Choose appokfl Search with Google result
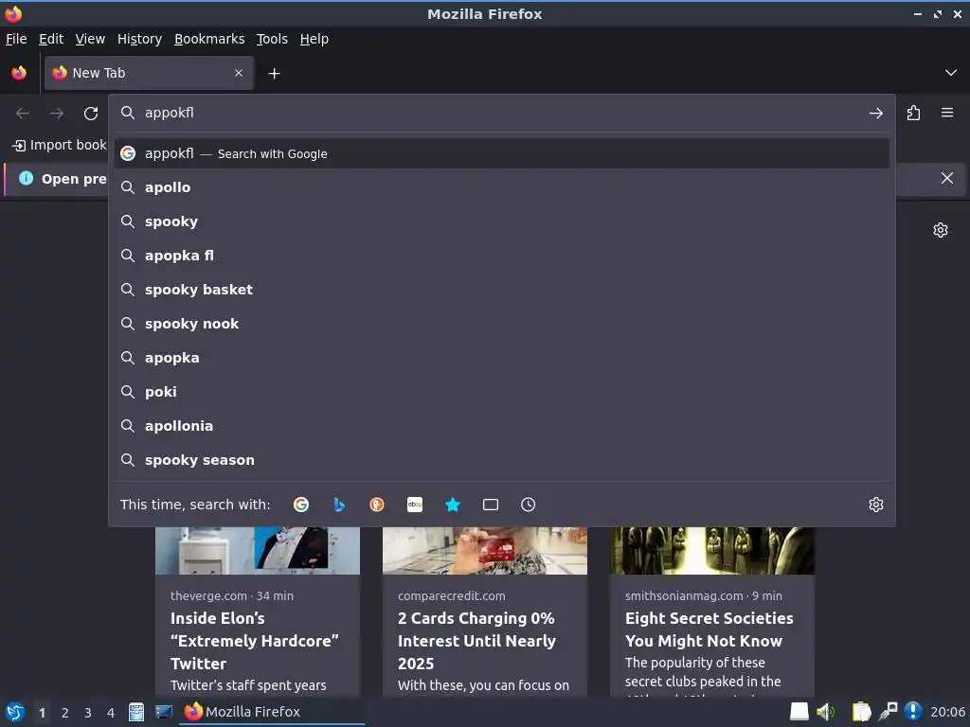 [x=502, y=153]
